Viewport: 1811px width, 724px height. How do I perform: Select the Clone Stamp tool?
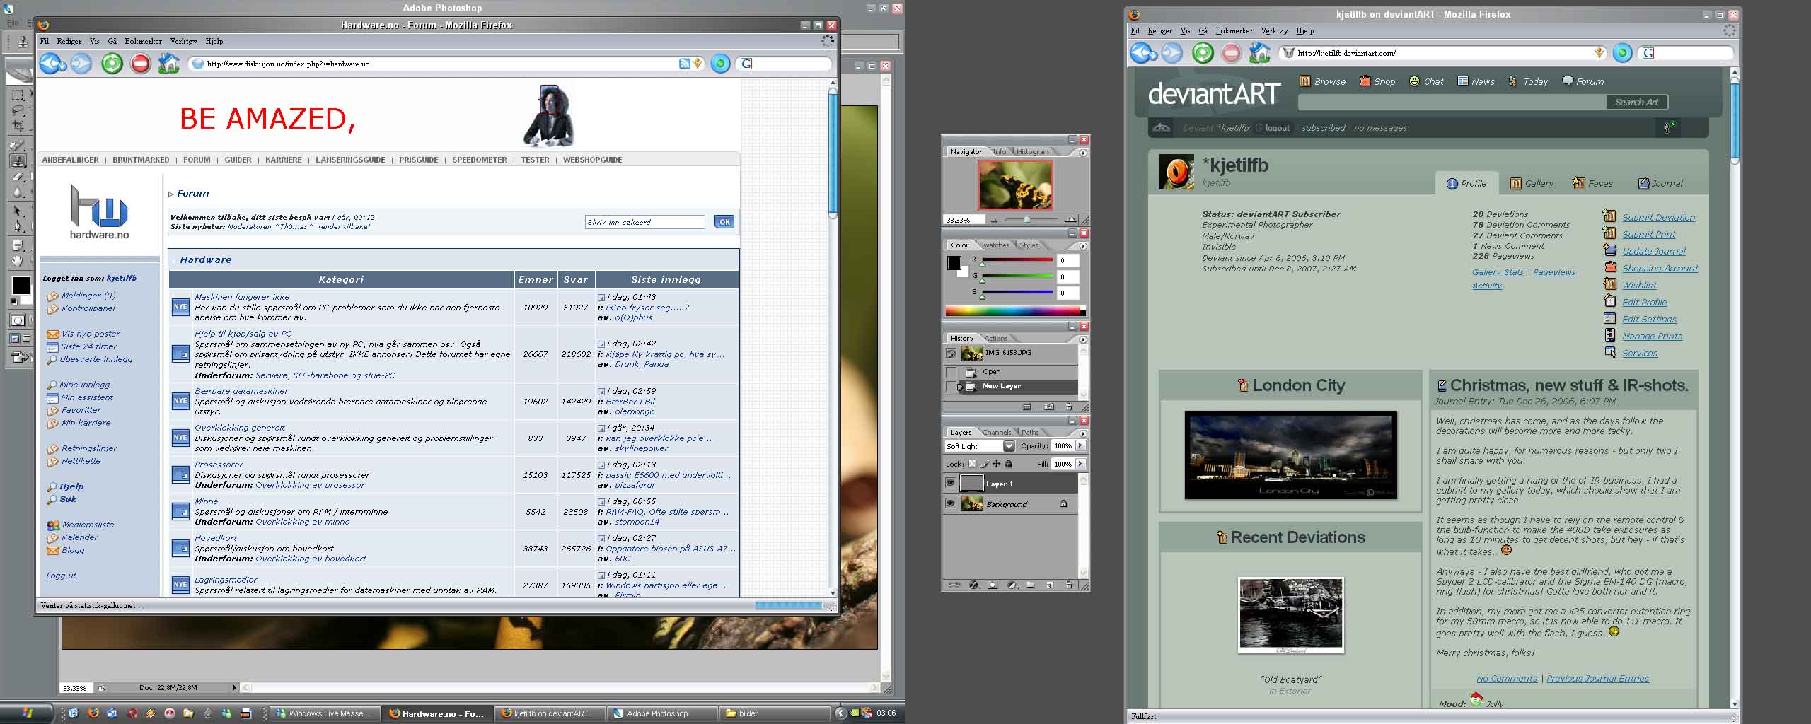click(18, 161)
